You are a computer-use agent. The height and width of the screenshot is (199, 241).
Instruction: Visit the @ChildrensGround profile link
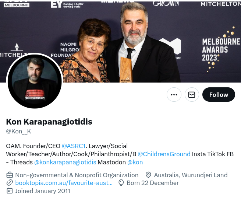164,154
